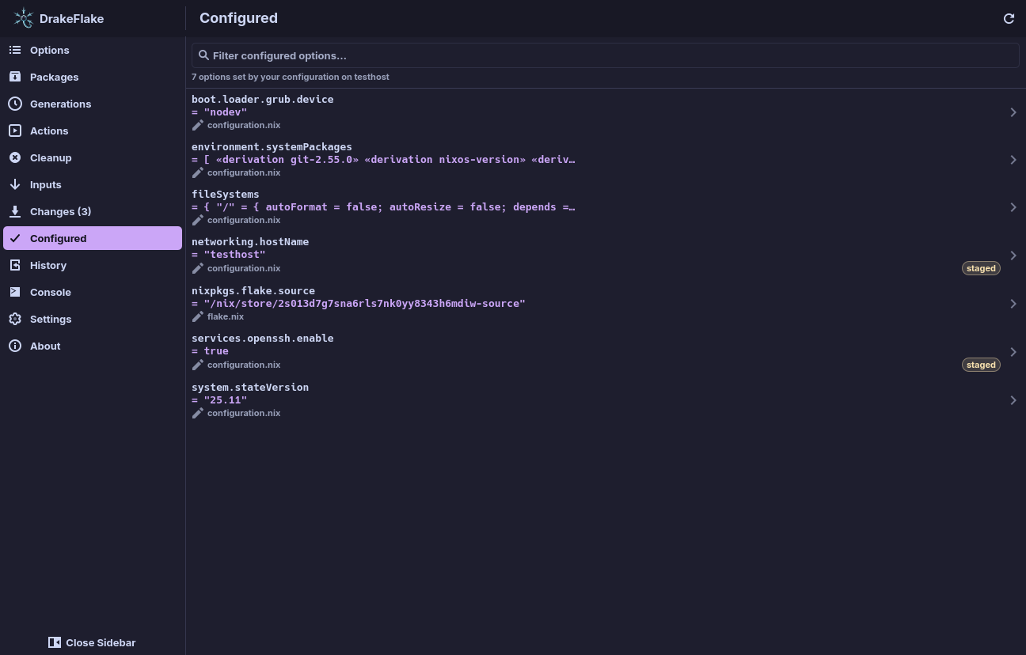Image resolution: width=1026 pixels, height=655 pixels.
Task: Click the Close Sidebar panel icon
Action: coord(55,642)
